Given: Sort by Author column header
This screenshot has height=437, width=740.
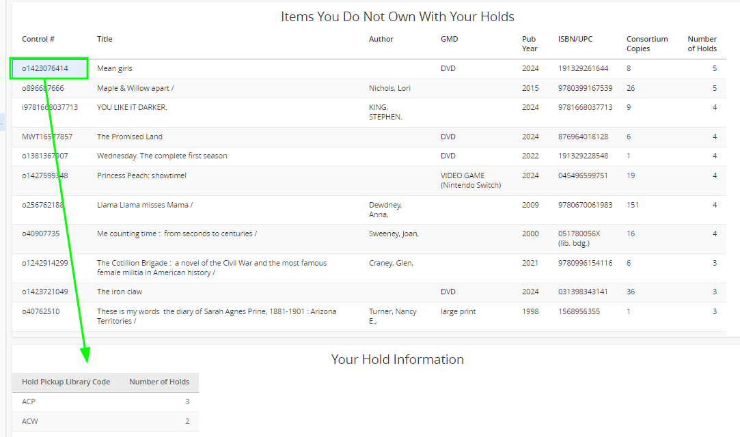Looking at the screenshot, I should point(381,39).
